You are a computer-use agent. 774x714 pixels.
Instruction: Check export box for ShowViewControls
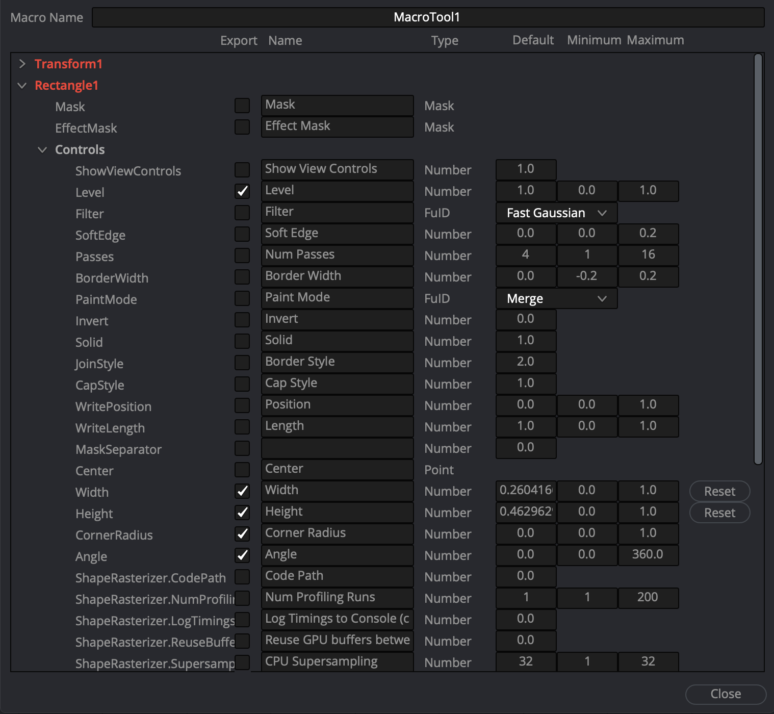pos(242,170)
